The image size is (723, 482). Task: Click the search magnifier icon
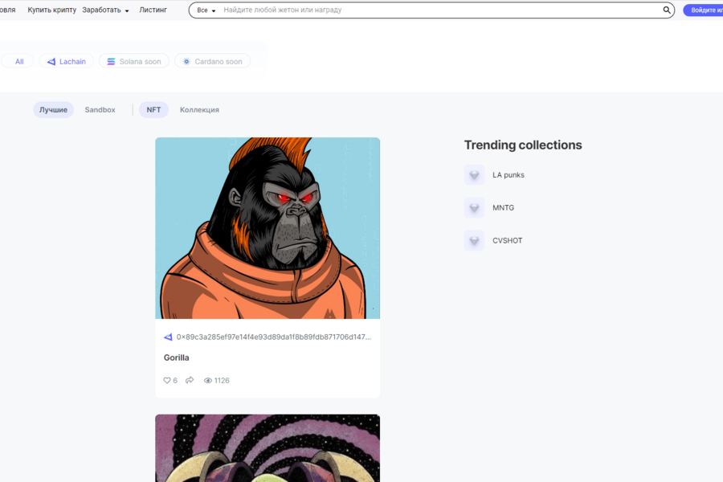coord(666,10)
